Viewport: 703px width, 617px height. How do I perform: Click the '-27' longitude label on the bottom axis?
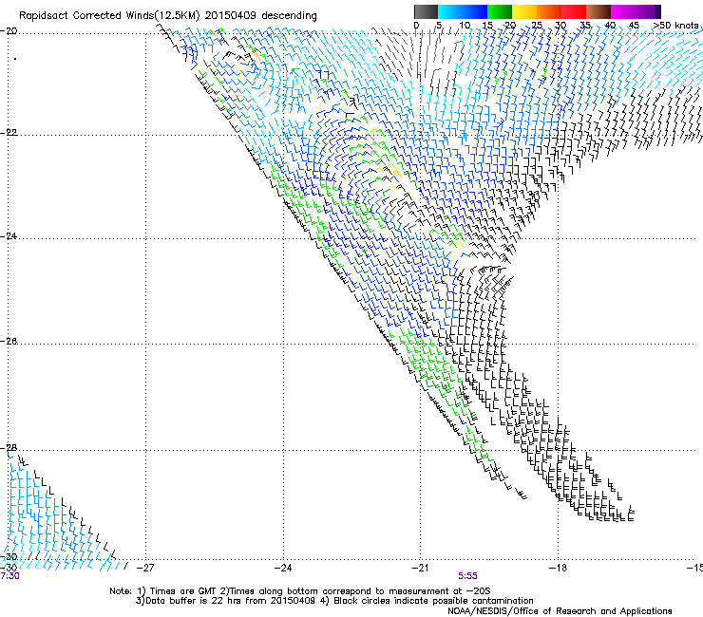(145, 568)
